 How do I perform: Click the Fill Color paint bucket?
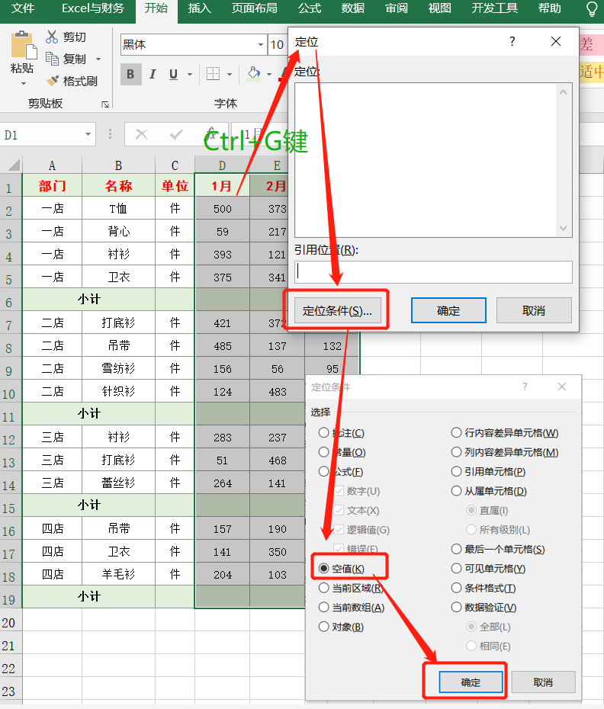(x=253, y=74)
